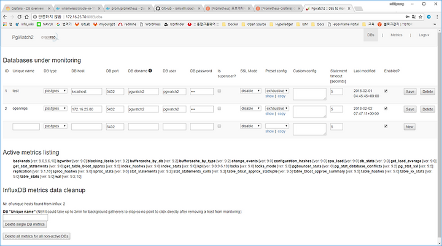Open the WordPress bookmark

150,25
